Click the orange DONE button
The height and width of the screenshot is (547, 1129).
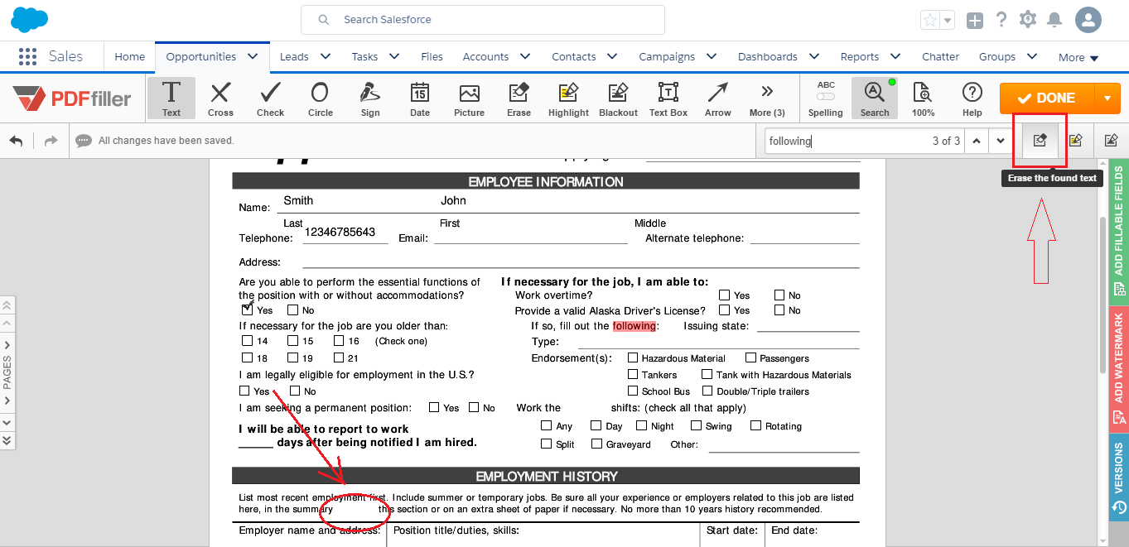[1047, 98]
